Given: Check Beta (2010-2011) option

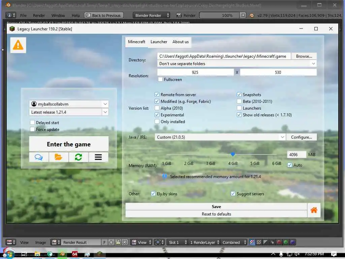Looking at the screenshot, I should (239, 101).
